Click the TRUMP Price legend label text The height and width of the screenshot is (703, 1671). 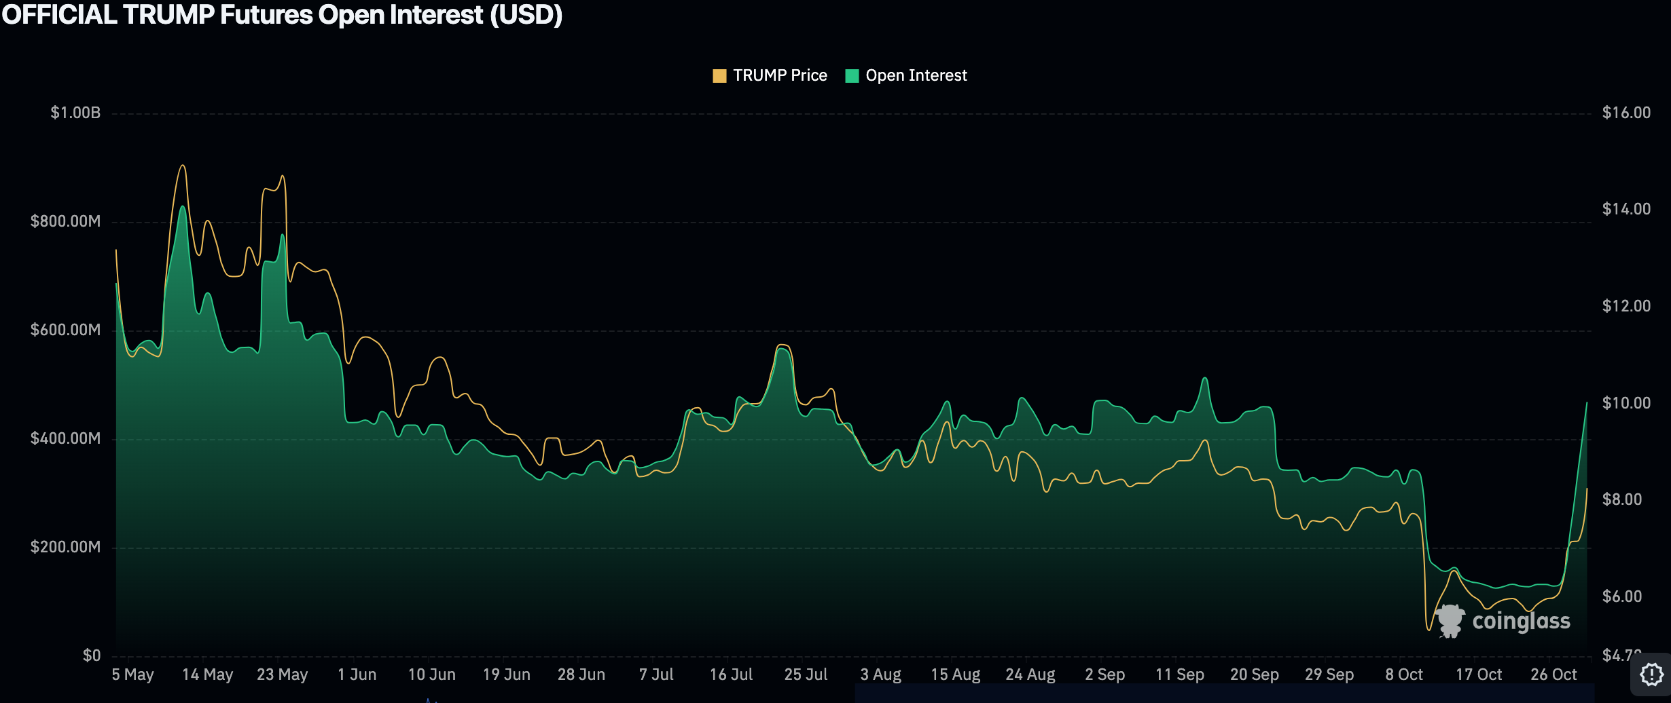(780, 75)
